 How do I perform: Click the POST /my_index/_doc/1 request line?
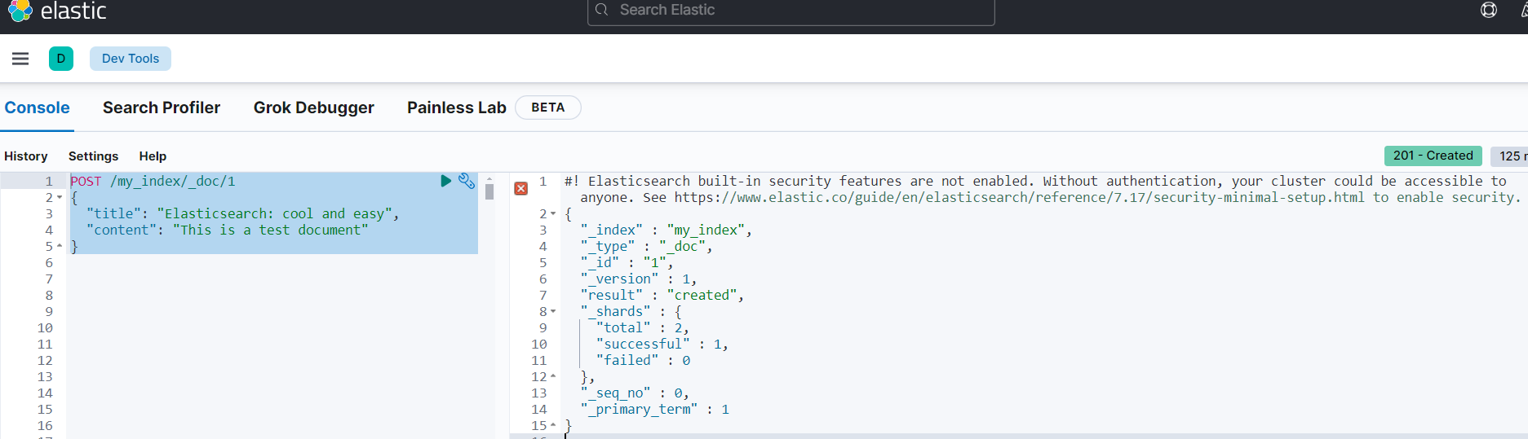(x=153, y=181)
